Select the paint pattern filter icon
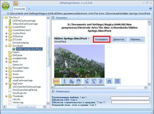 pos(101,81)
